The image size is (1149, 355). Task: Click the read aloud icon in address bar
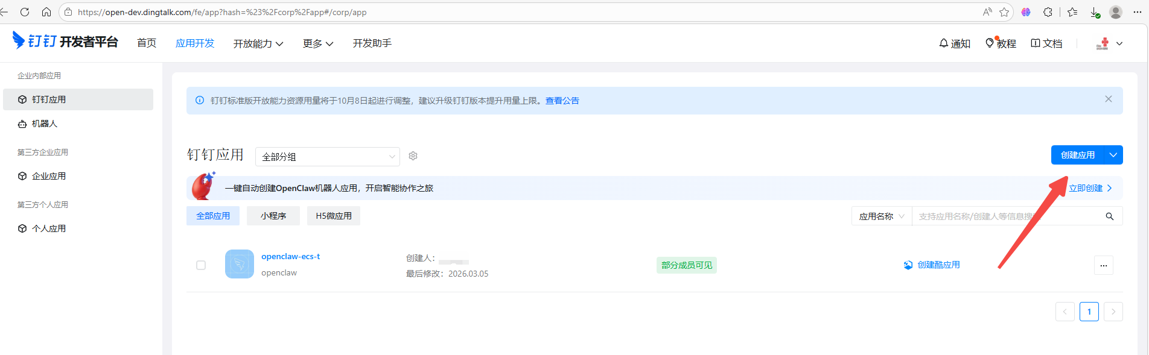coord(987,12)
